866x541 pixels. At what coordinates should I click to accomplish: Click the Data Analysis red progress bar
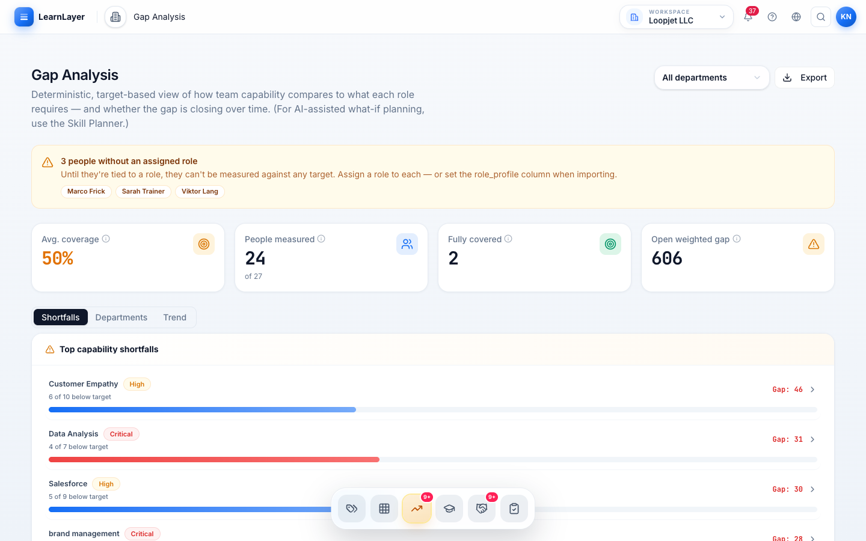[433, 459]
